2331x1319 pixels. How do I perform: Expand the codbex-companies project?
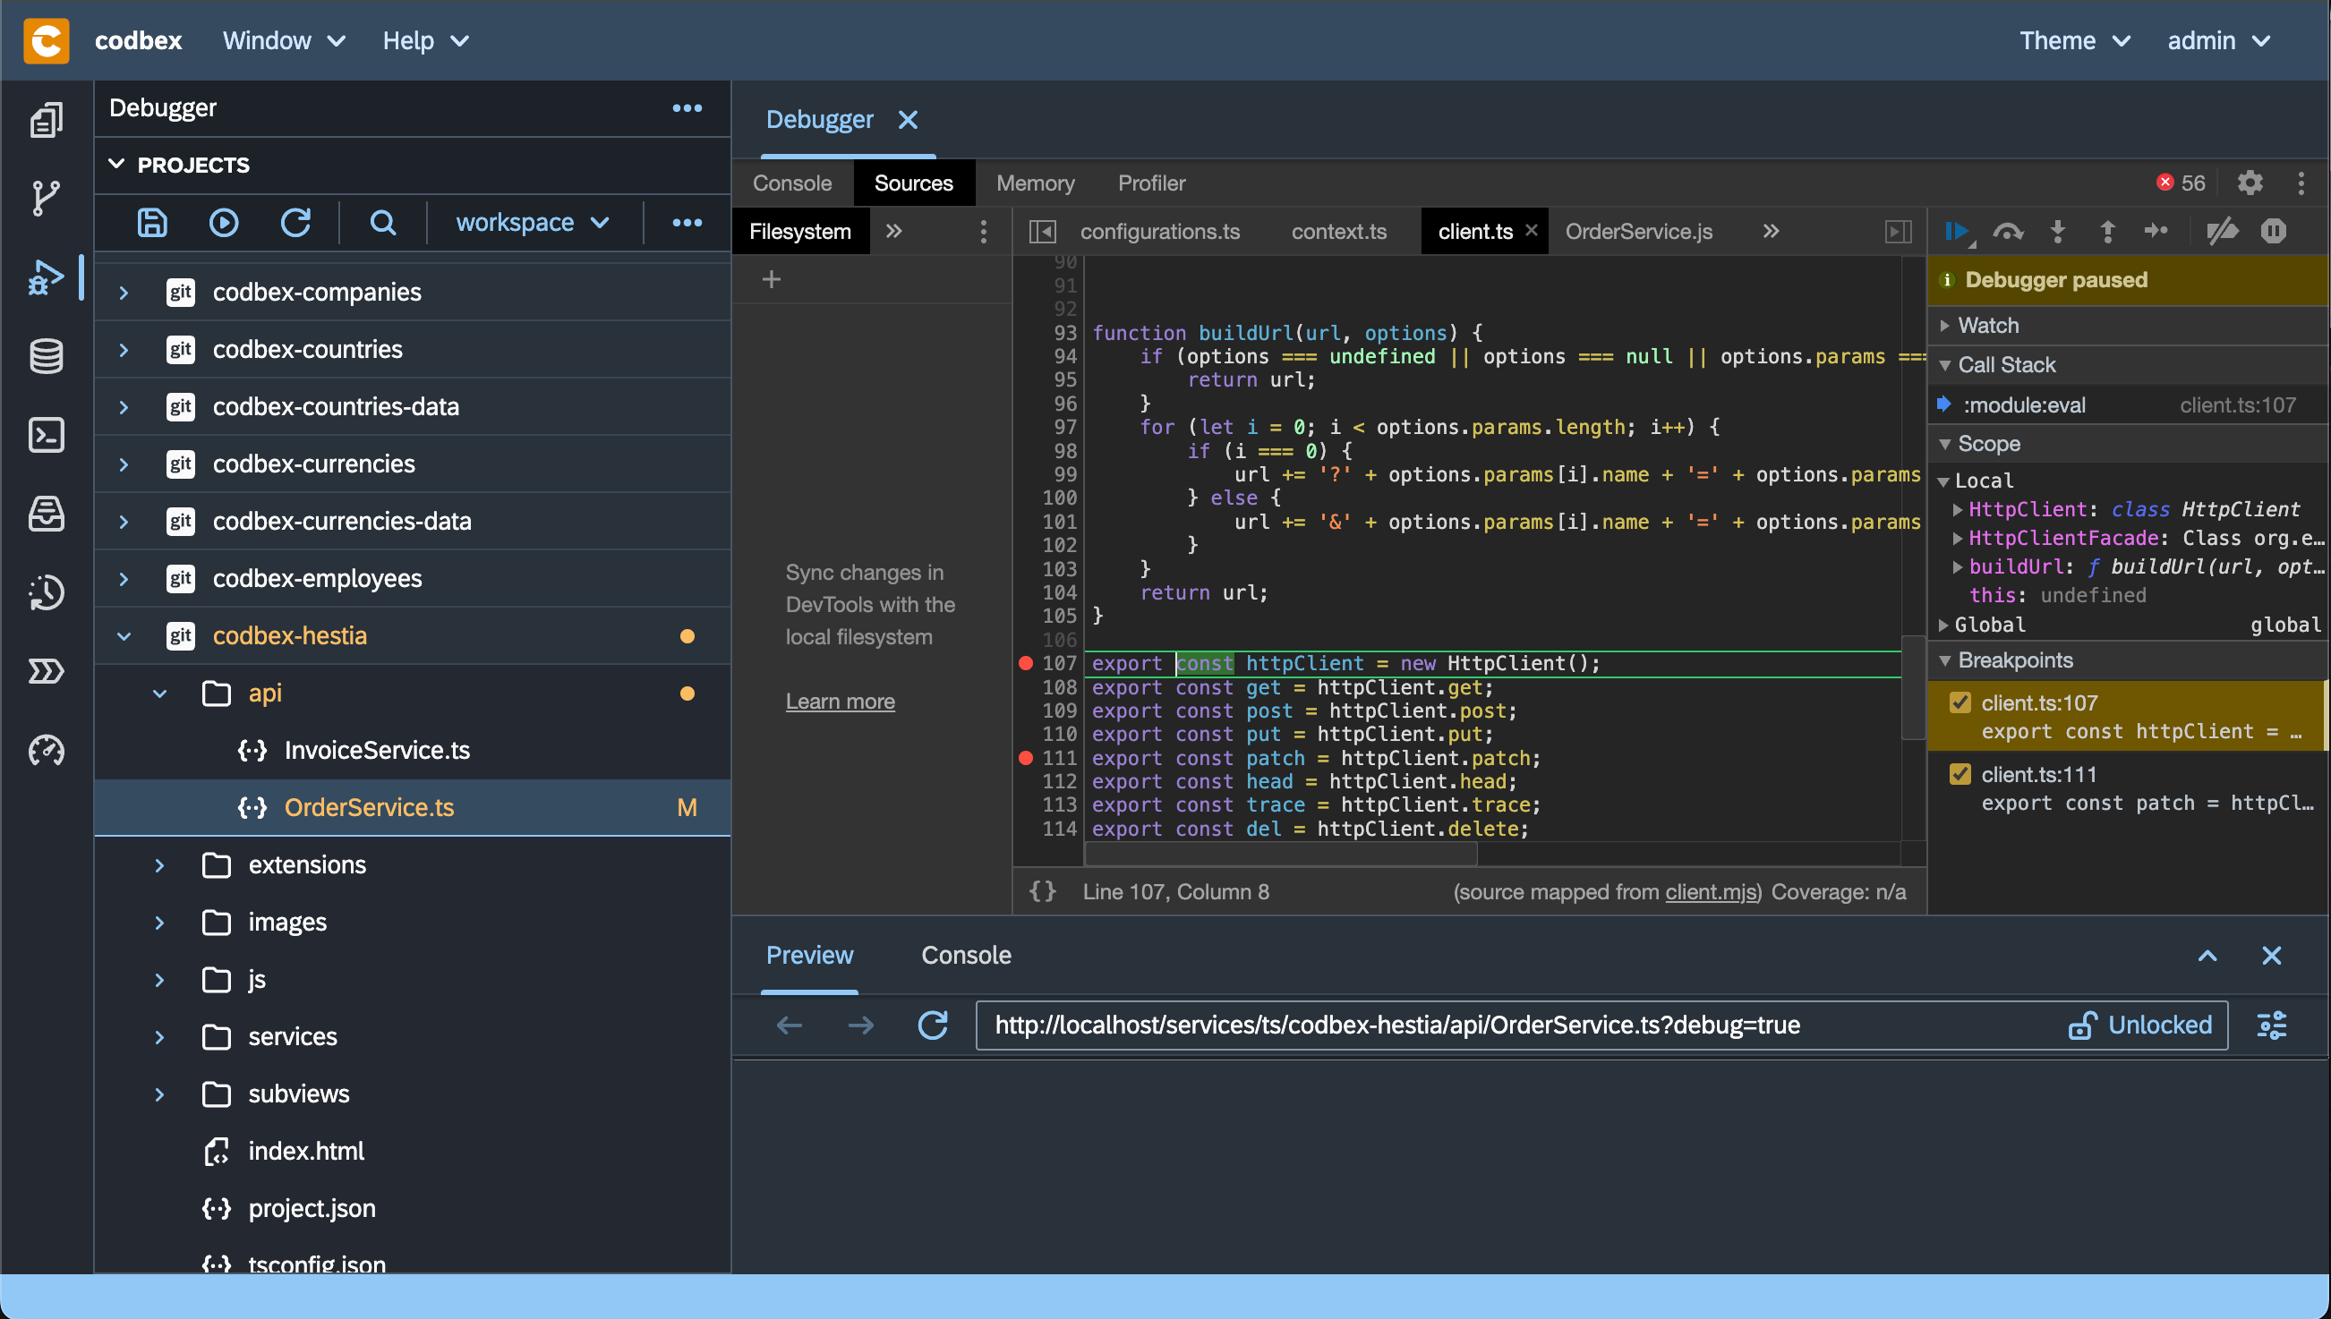[x=124, y=293]
